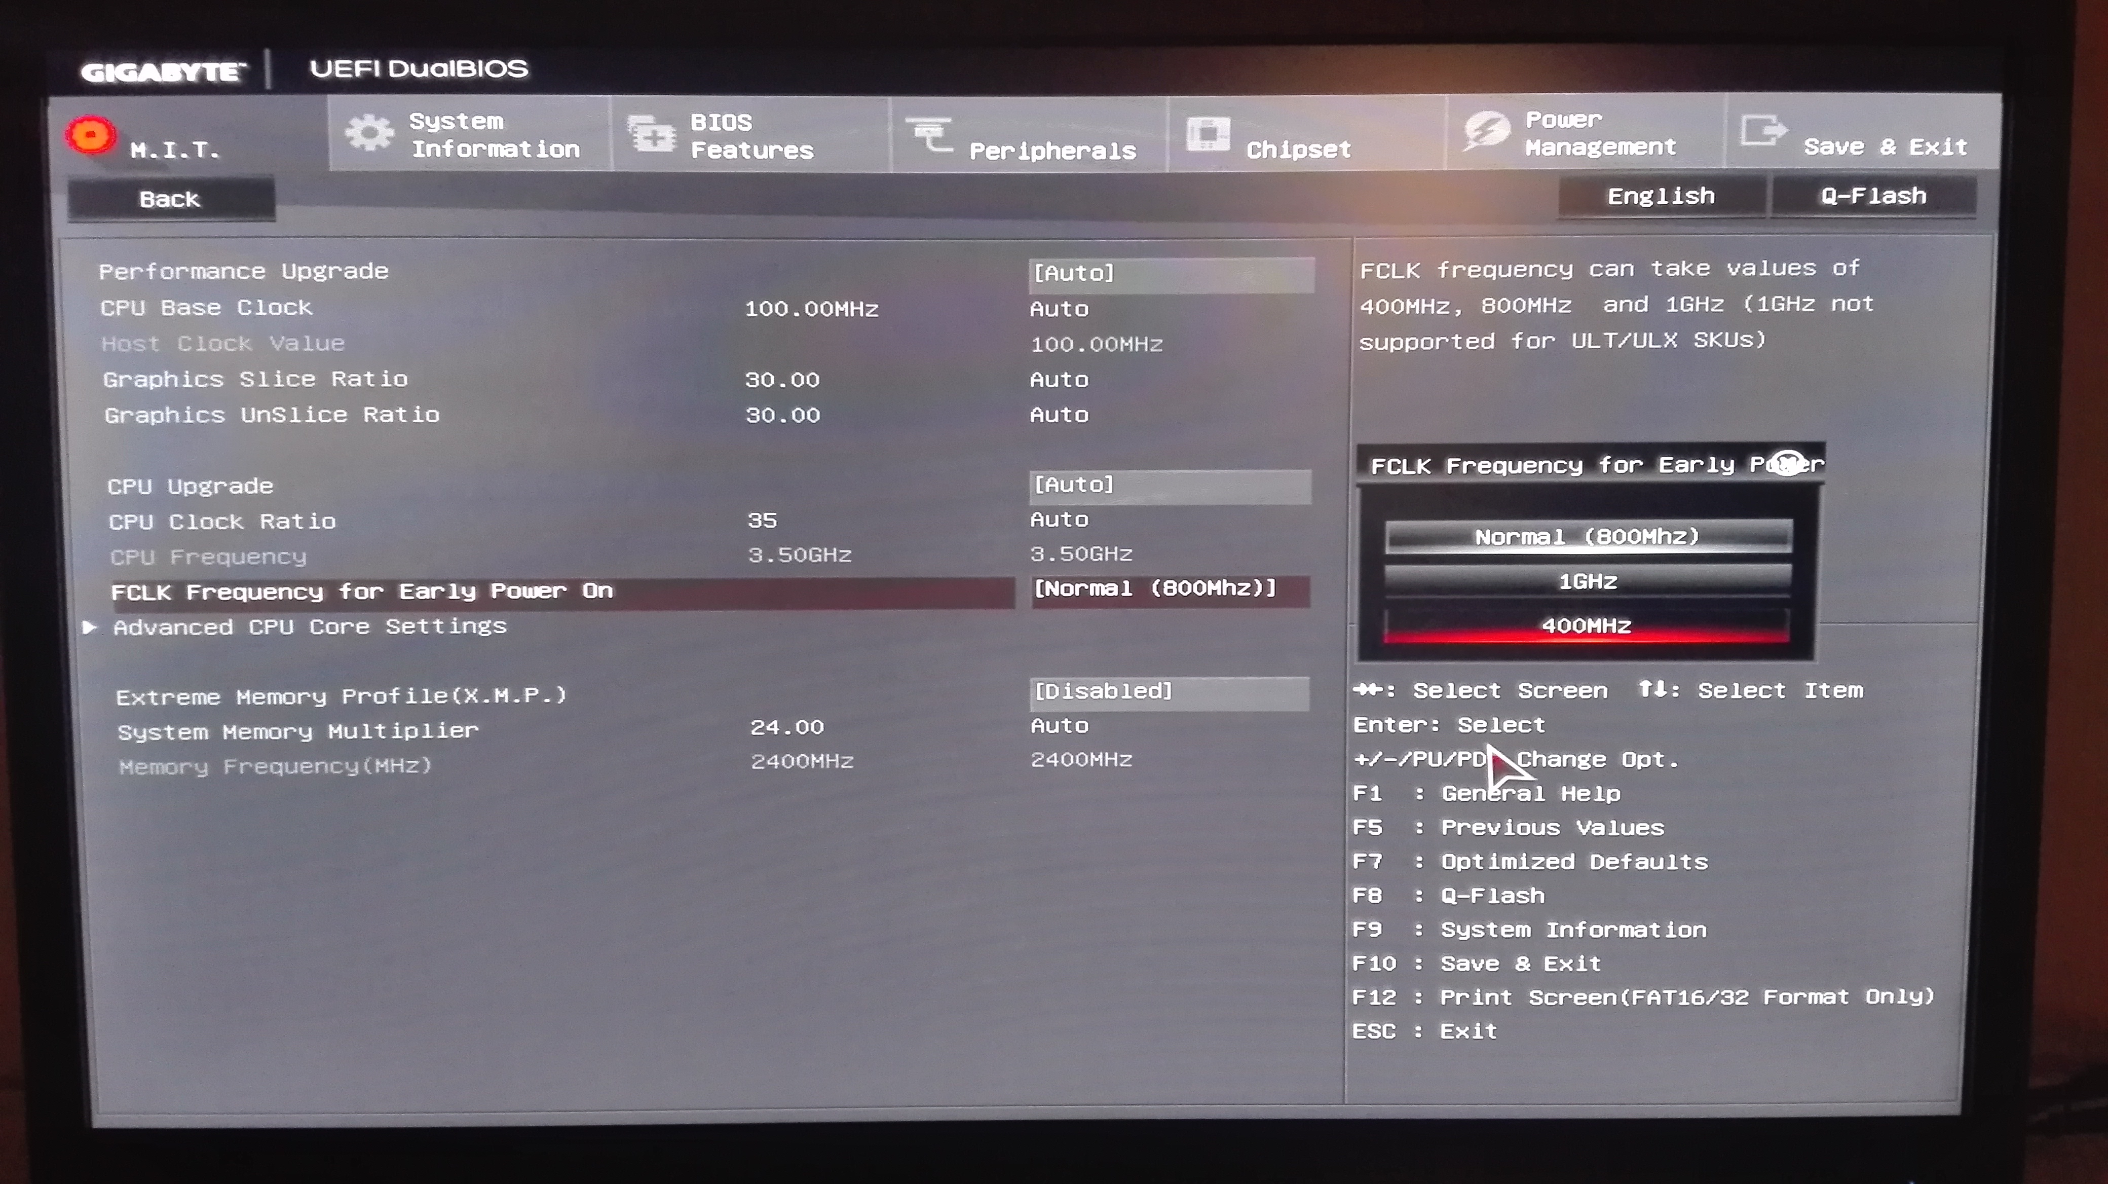The image size is (2108, 1184).
Task: Open the Performance Upgrade Auto dropdown
Action: point(1170,273)
